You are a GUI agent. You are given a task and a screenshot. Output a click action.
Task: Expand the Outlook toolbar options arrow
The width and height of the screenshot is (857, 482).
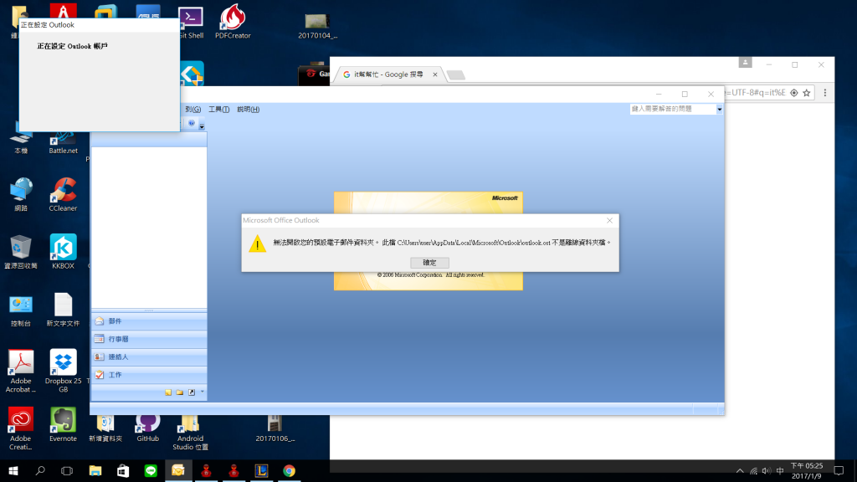tap(202, 126)
